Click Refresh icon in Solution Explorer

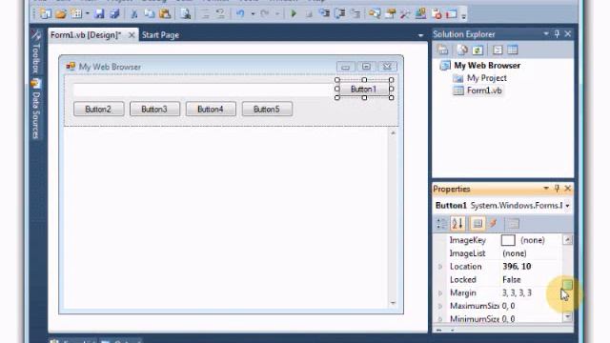click(478, 50)
